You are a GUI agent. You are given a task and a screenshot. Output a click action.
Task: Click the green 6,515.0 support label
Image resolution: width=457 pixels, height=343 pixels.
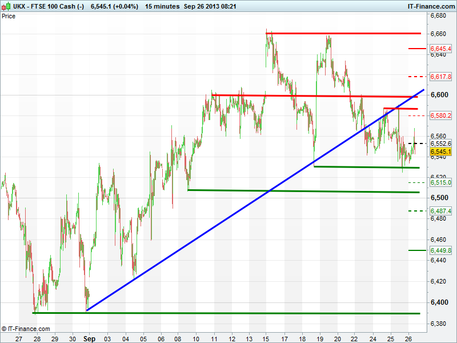pos(440,182)
